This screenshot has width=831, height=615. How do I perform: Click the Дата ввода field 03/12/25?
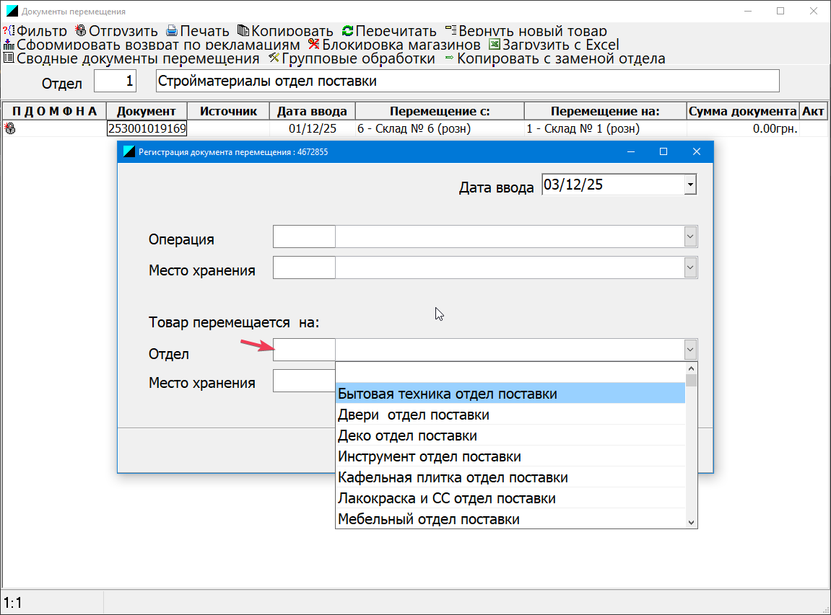click(613, 185)
